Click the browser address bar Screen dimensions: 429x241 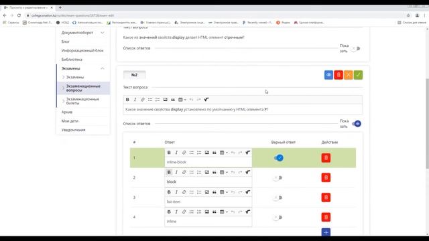click(x=213, y=15)
